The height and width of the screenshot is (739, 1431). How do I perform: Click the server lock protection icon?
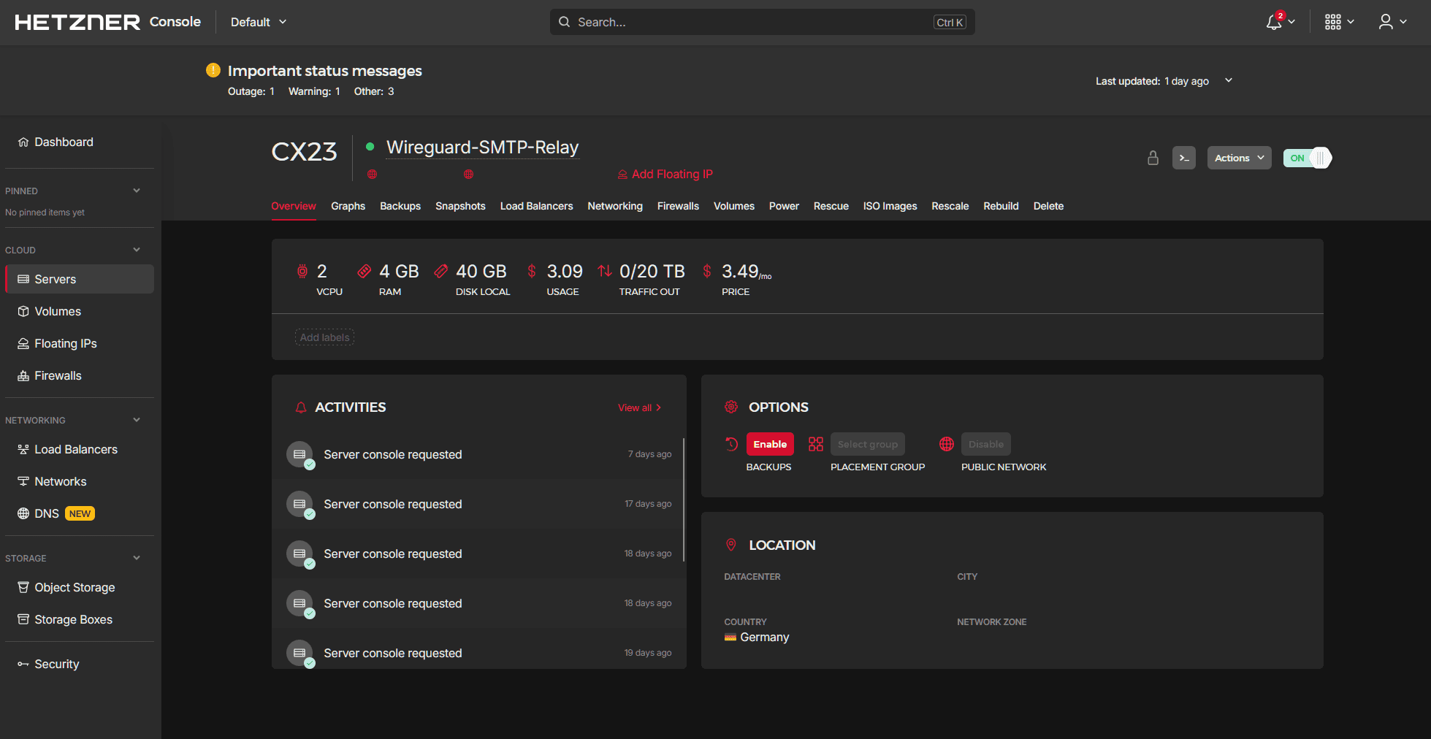(x=1153, y=158)
